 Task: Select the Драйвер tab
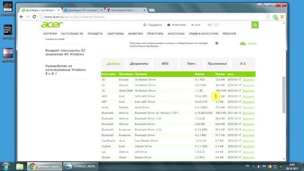113,64
